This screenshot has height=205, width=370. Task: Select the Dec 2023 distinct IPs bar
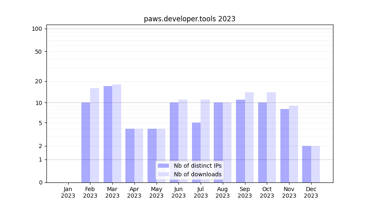coord(307,164)
